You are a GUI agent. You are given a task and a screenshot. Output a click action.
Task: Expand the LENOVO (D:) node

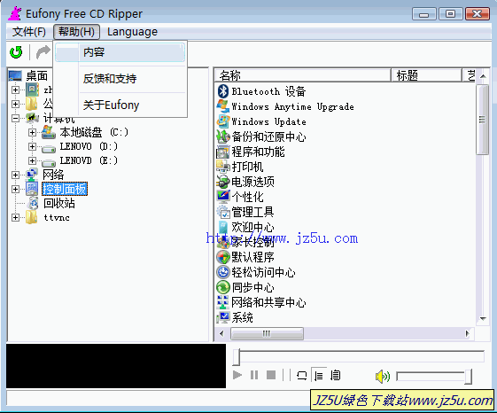(32, 146)
